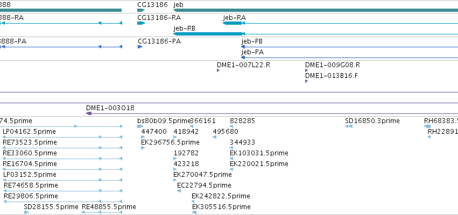Screen dimensions: 458x215
Task: Click the CG13186-PA protein arrow
Action: pos(140,47)
